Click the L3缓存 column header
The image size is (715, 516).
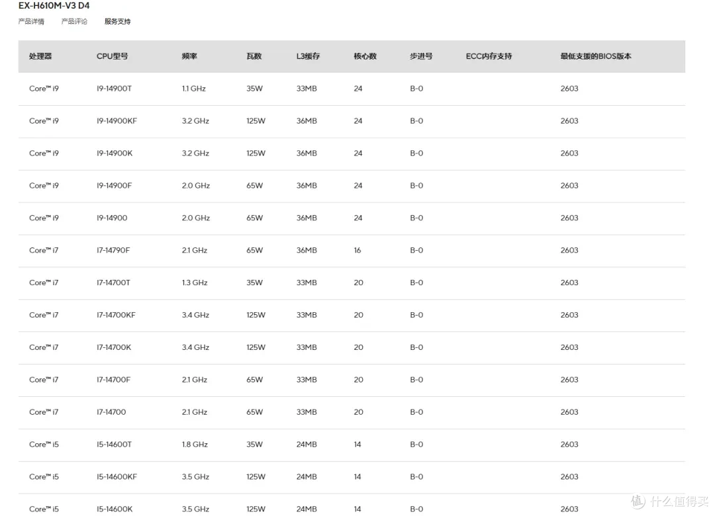point(309,56)
